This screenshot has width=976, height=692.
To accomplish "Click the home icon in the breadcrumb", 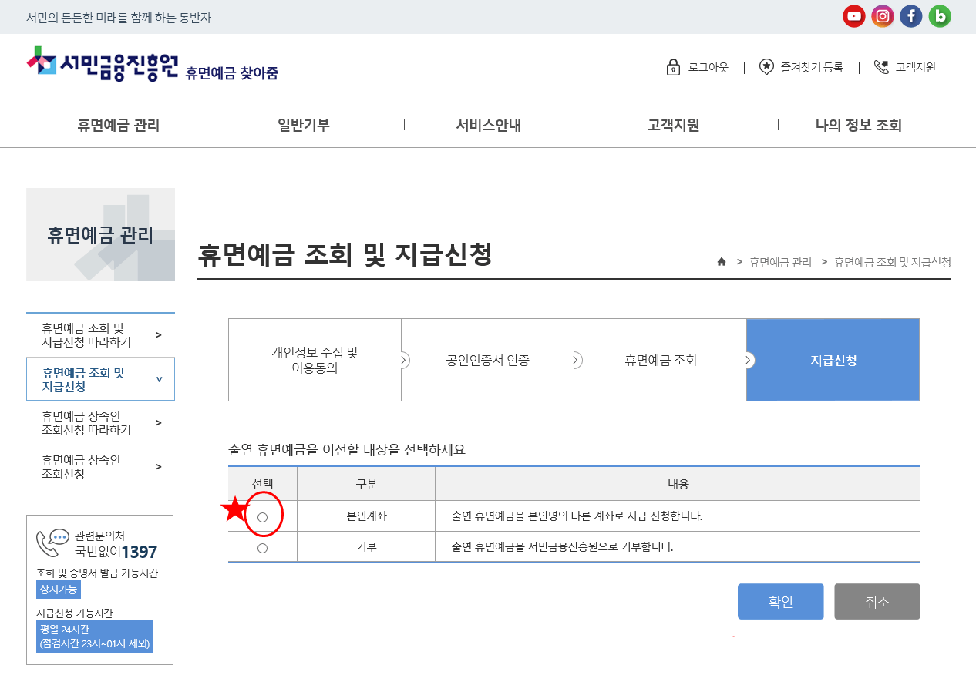I will tap(721, 261).
